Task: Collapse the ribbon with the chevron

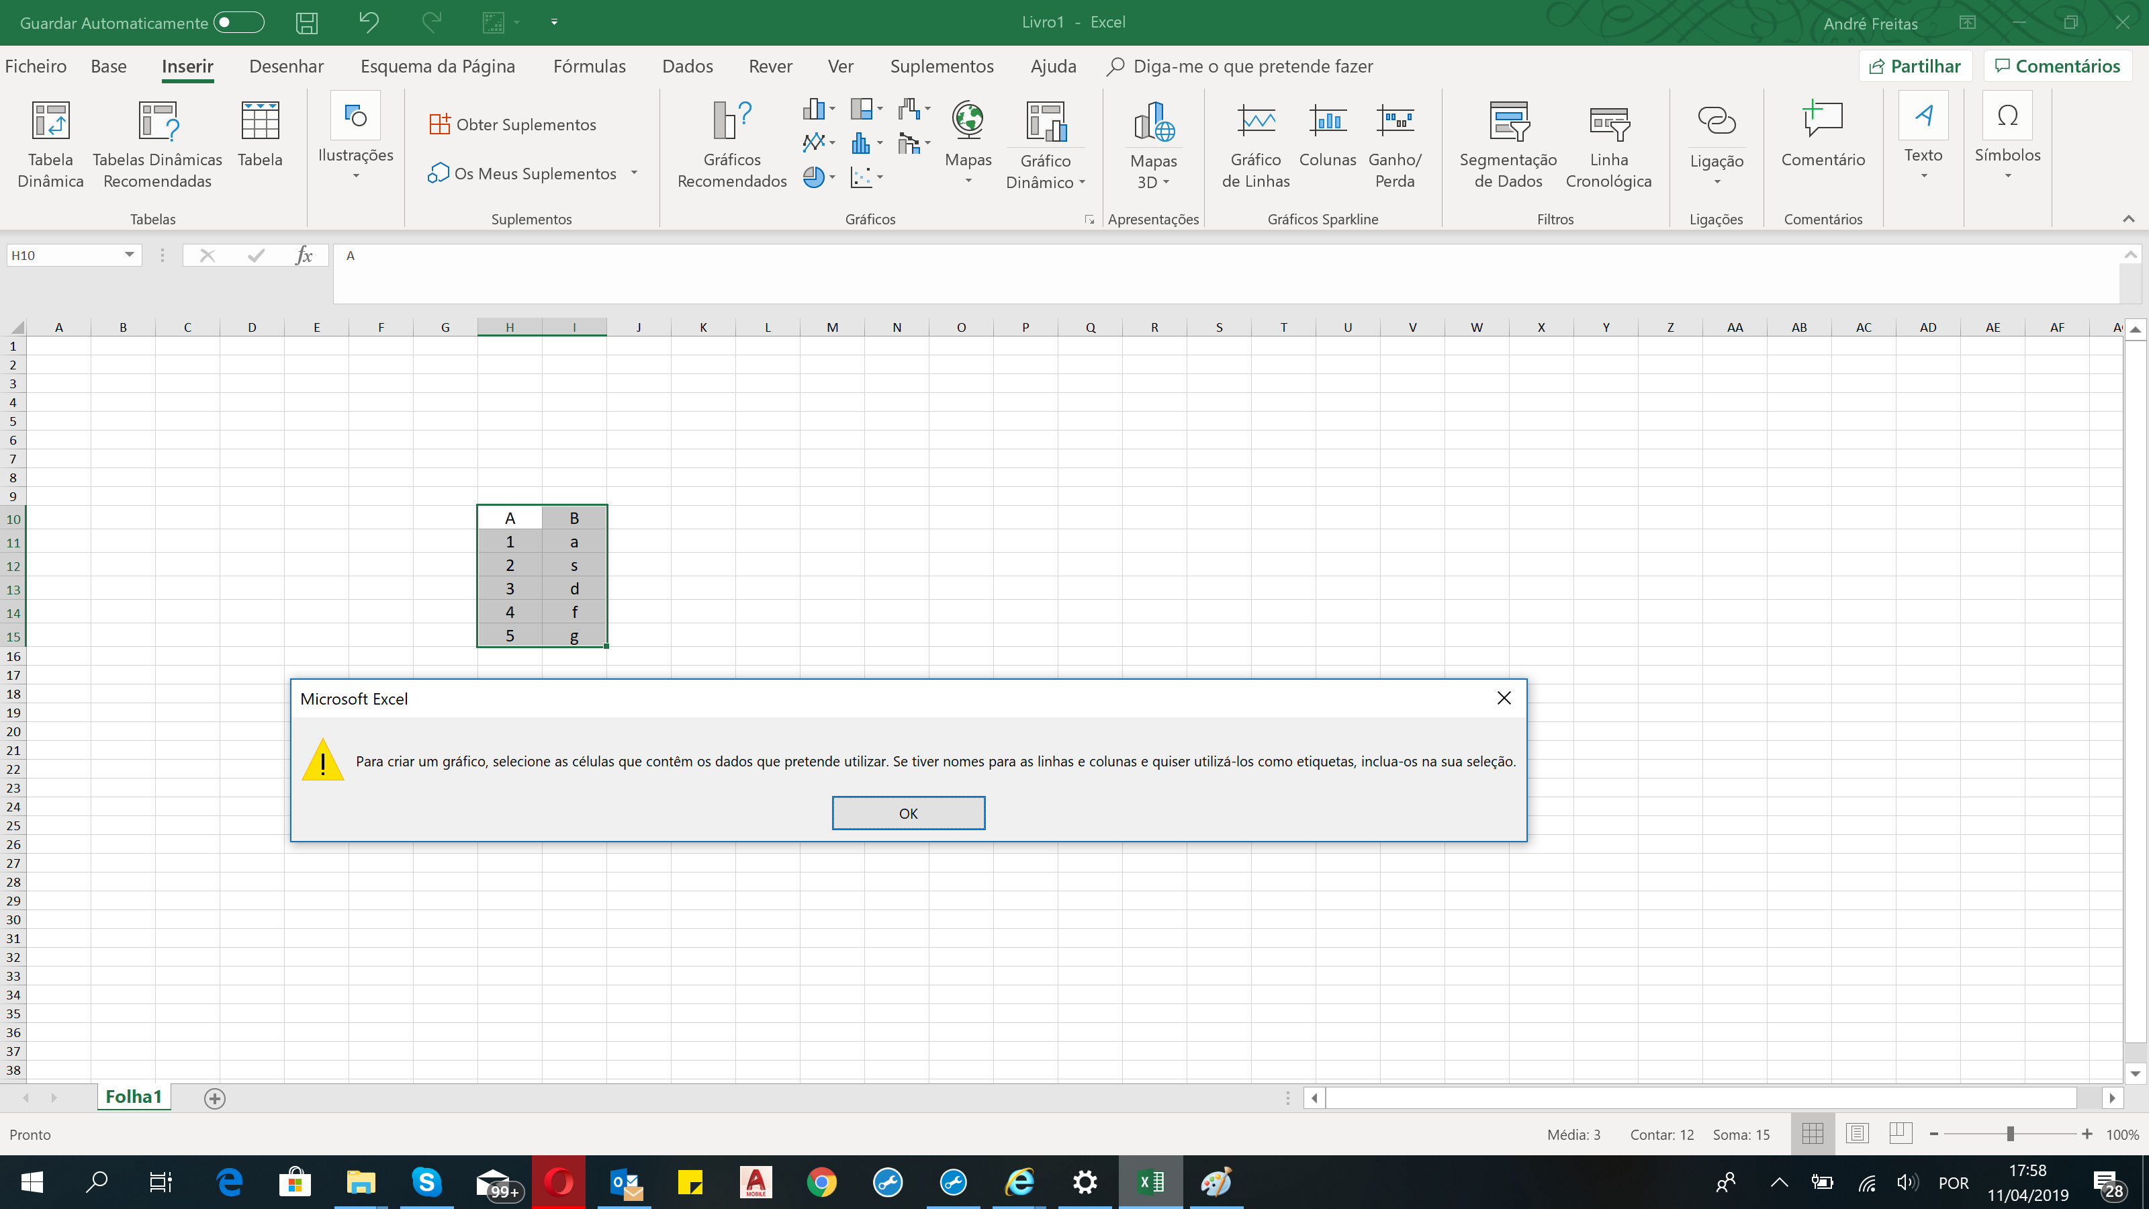Action: [2128, 218]
